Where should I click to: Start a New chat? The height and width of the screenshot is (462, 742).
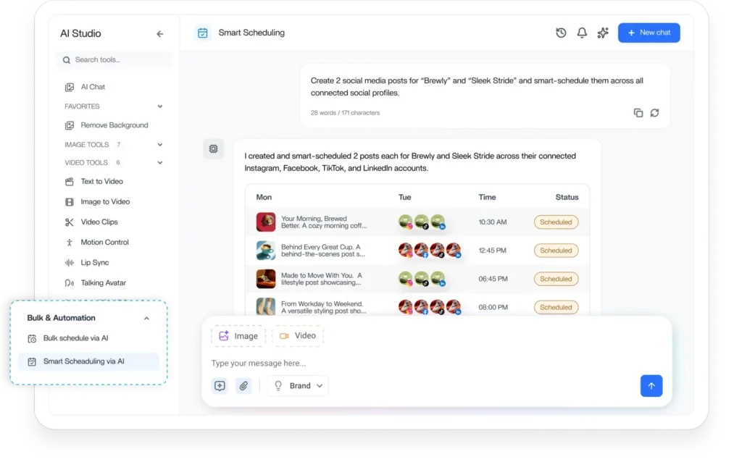[649, 33]
